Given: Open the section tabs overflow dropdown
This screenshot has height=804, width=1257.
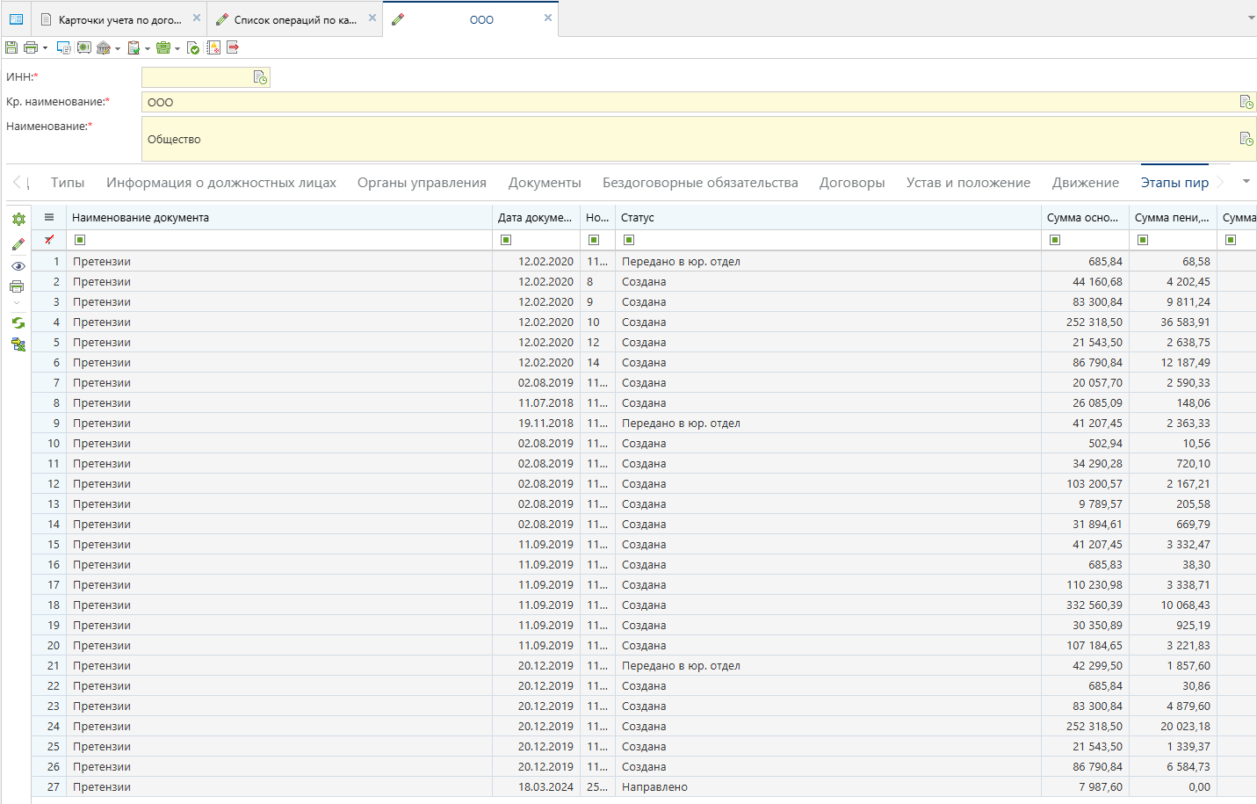Looking at the screenshot, I should 1246,182.
